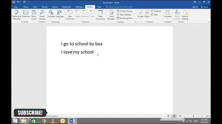Switch to Web Layout view
The width and height of the screenshot is (222, 124).
click(180, 116)
